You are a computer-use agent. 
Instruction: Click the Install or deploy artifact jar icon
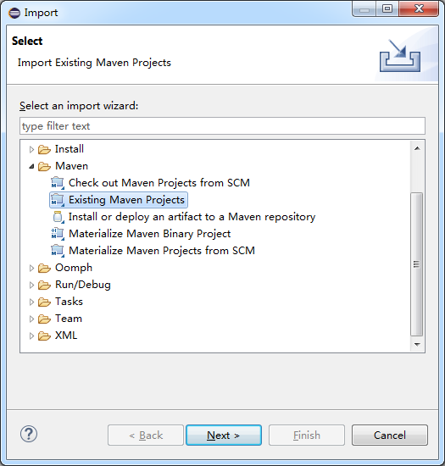click(x=58, y=217)
